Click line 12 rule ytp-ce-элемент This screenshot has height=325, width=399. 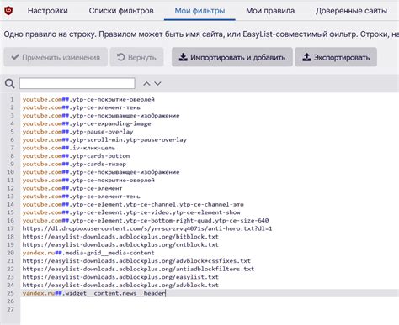click(x=72, y=188)
